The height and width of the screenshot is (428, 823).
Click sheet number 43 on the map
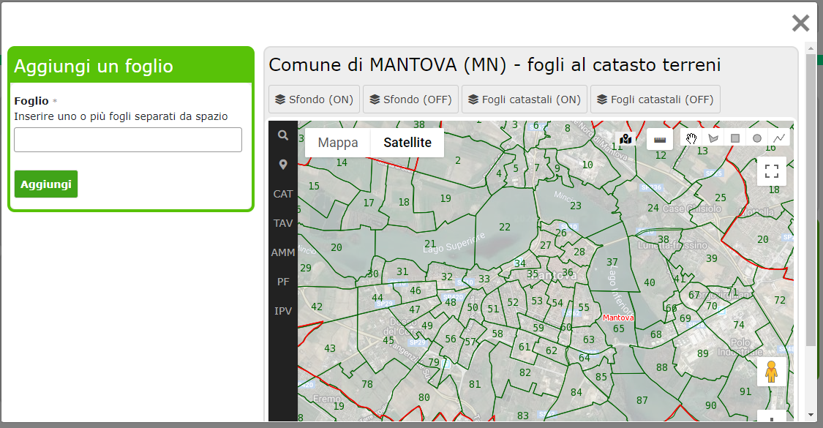pyautogui.click(x=330, y=348)
